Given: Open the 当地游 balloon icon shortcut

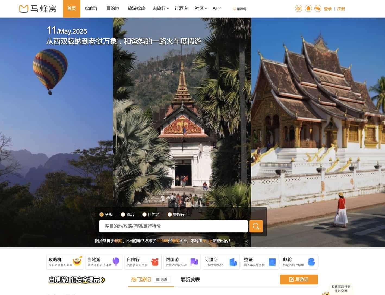Looking at the screenshot, I should [x=104, y=262].
